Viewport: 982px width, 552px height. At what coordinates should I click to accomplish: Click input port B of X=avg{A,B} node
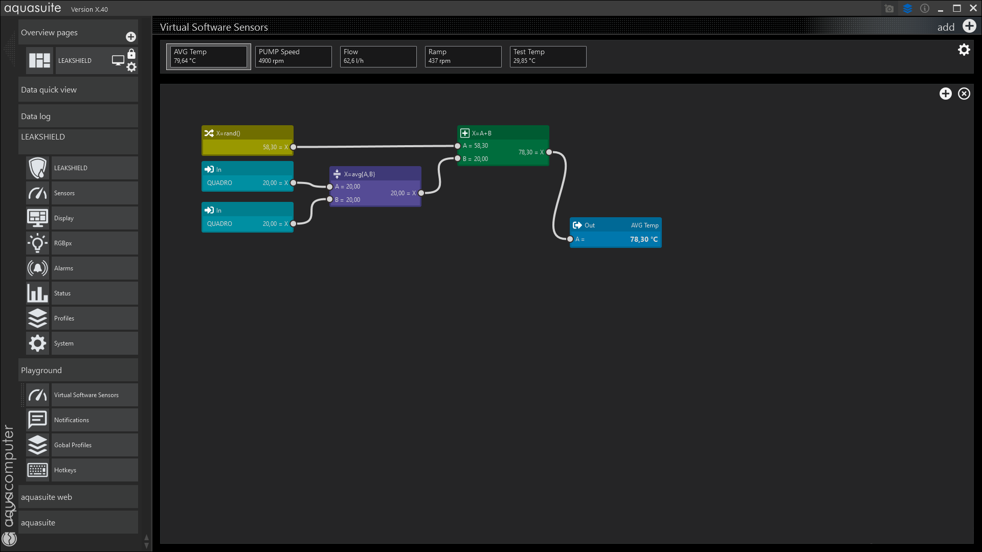pos(329,199)
